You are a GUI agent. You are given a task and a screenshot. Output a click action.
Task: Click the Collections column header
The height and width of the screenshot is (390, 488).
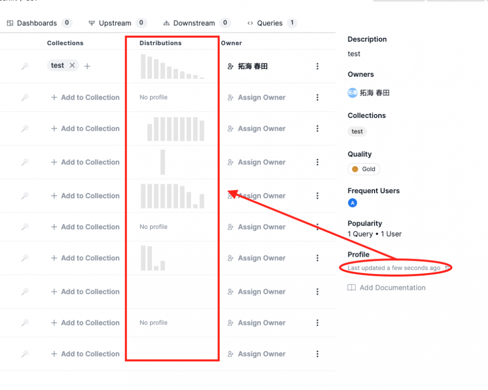65,43
